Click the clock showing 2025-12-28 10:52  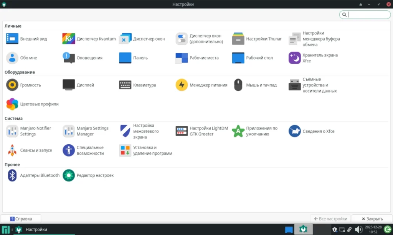pos(373,230)
